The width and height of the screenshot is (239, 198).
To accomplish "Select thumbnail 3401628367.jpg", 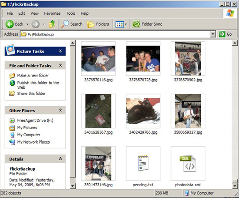I will point(98,111).
